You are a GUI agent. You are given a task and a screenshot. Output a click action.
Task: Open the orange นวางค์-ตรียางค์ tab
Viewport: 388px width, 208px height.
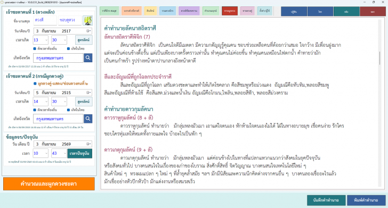coord(132,11)
